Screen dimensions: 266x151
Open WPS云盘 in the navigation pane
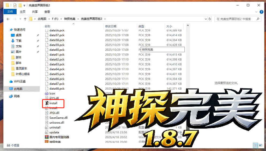20,81
